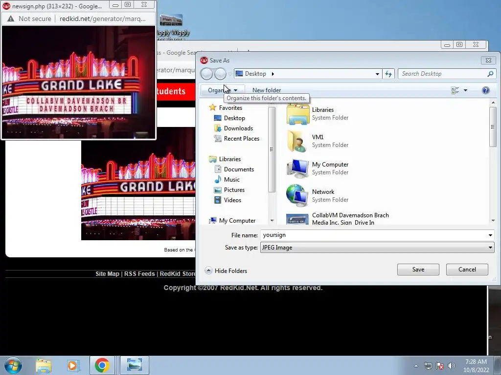Click the file list scroll down arrow
This screenshot has width=501, height=375.
(x=493, y=221)
